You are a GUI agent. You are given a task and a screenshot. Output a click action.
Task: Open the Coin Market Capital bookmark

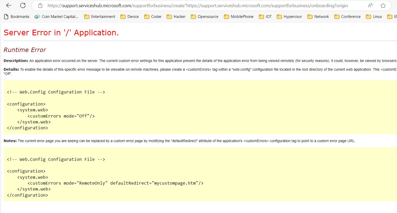(56, 17)
